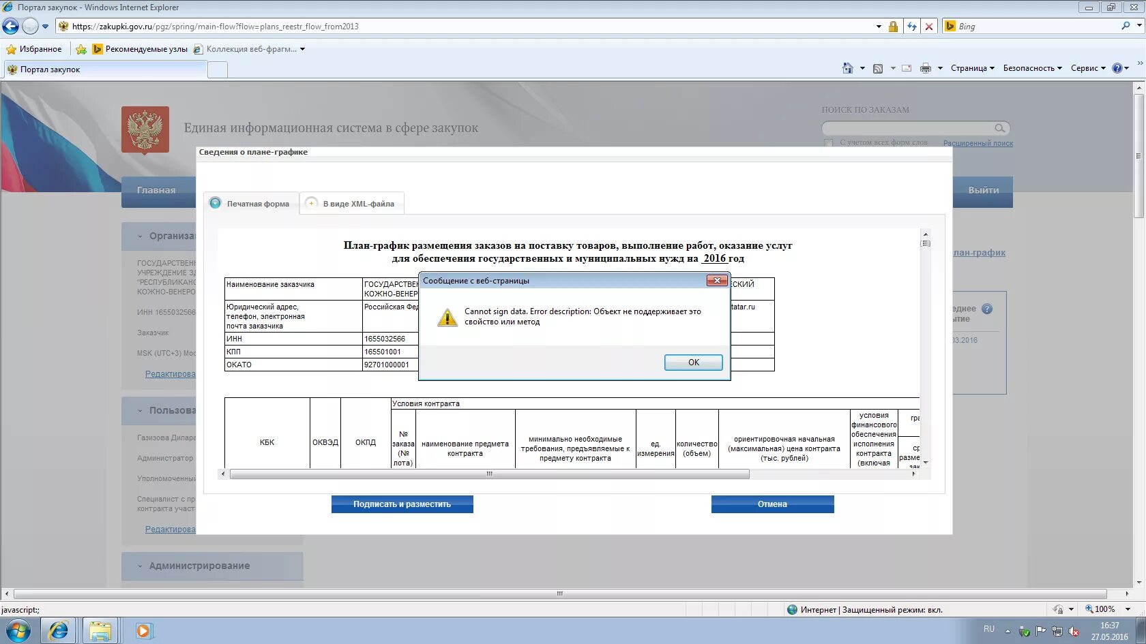Click the refresh page icon
1146x644 pixels.
(x=912, y=27)
